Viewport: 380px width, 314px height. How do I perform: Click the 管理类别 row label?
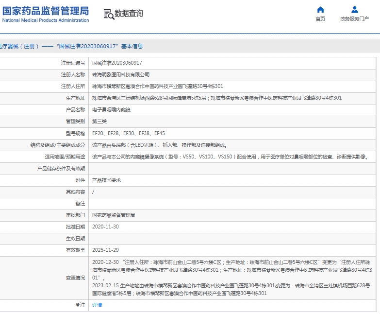tap(75, 122)
